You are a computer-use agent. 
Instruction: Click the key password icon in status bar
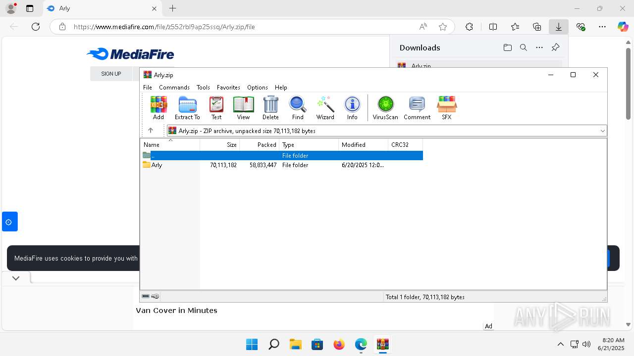pos(155,296)
